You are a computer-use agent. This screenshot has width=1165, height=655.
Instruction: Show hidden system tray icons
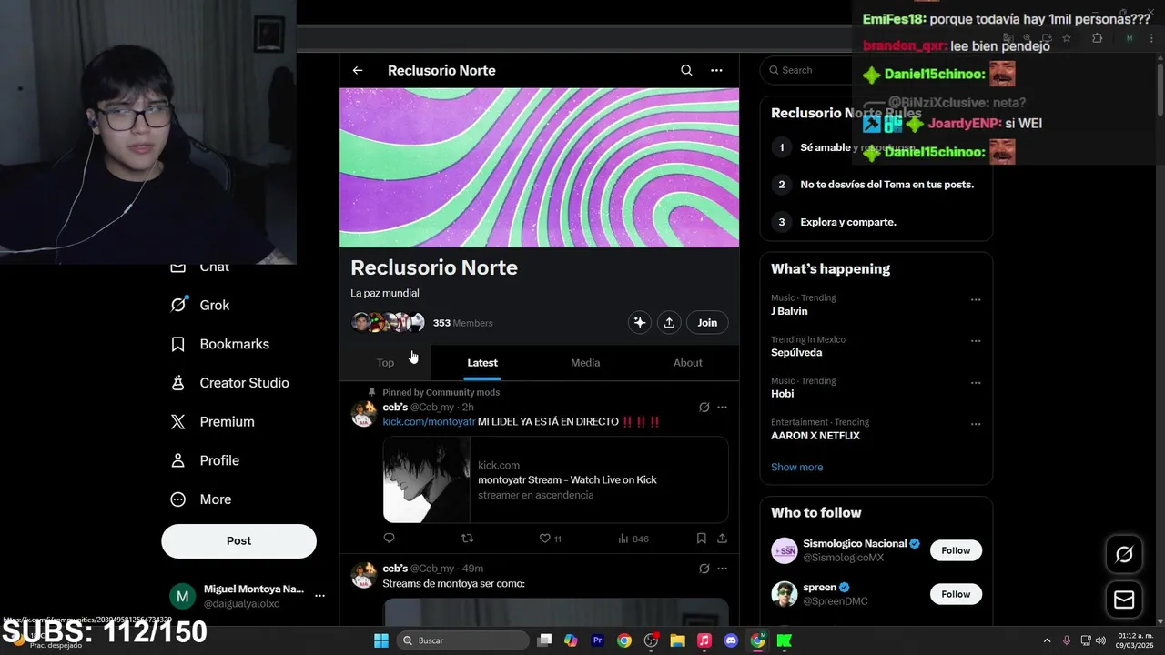click(1047, 640)
